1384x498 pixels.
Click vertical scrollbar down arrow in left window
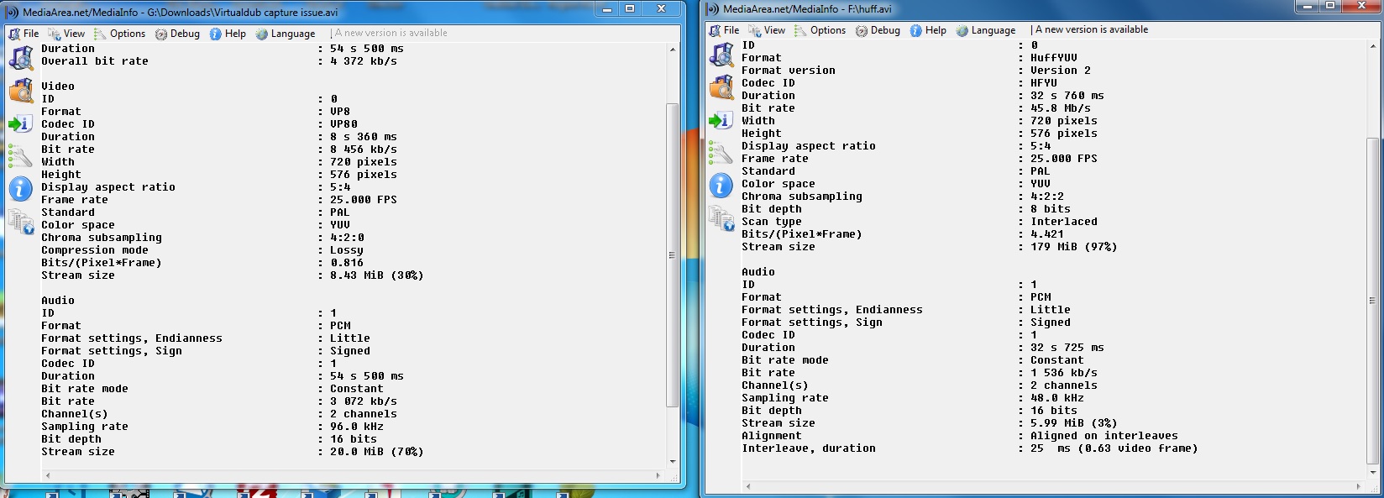(672, 462)
